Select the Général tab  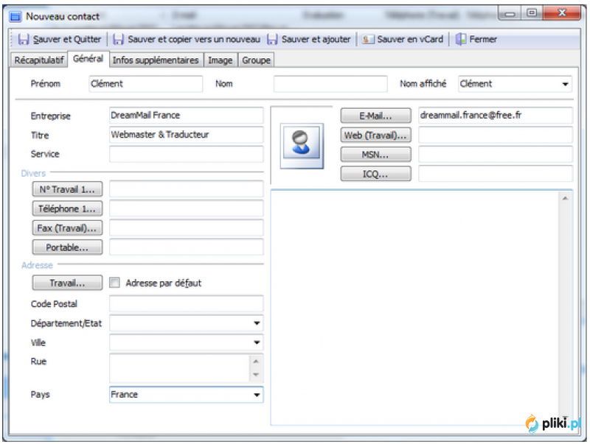pos(88,59)
